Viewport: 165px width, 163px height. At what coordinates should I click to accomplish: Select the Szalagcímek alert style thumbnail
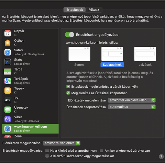point(112,54)
